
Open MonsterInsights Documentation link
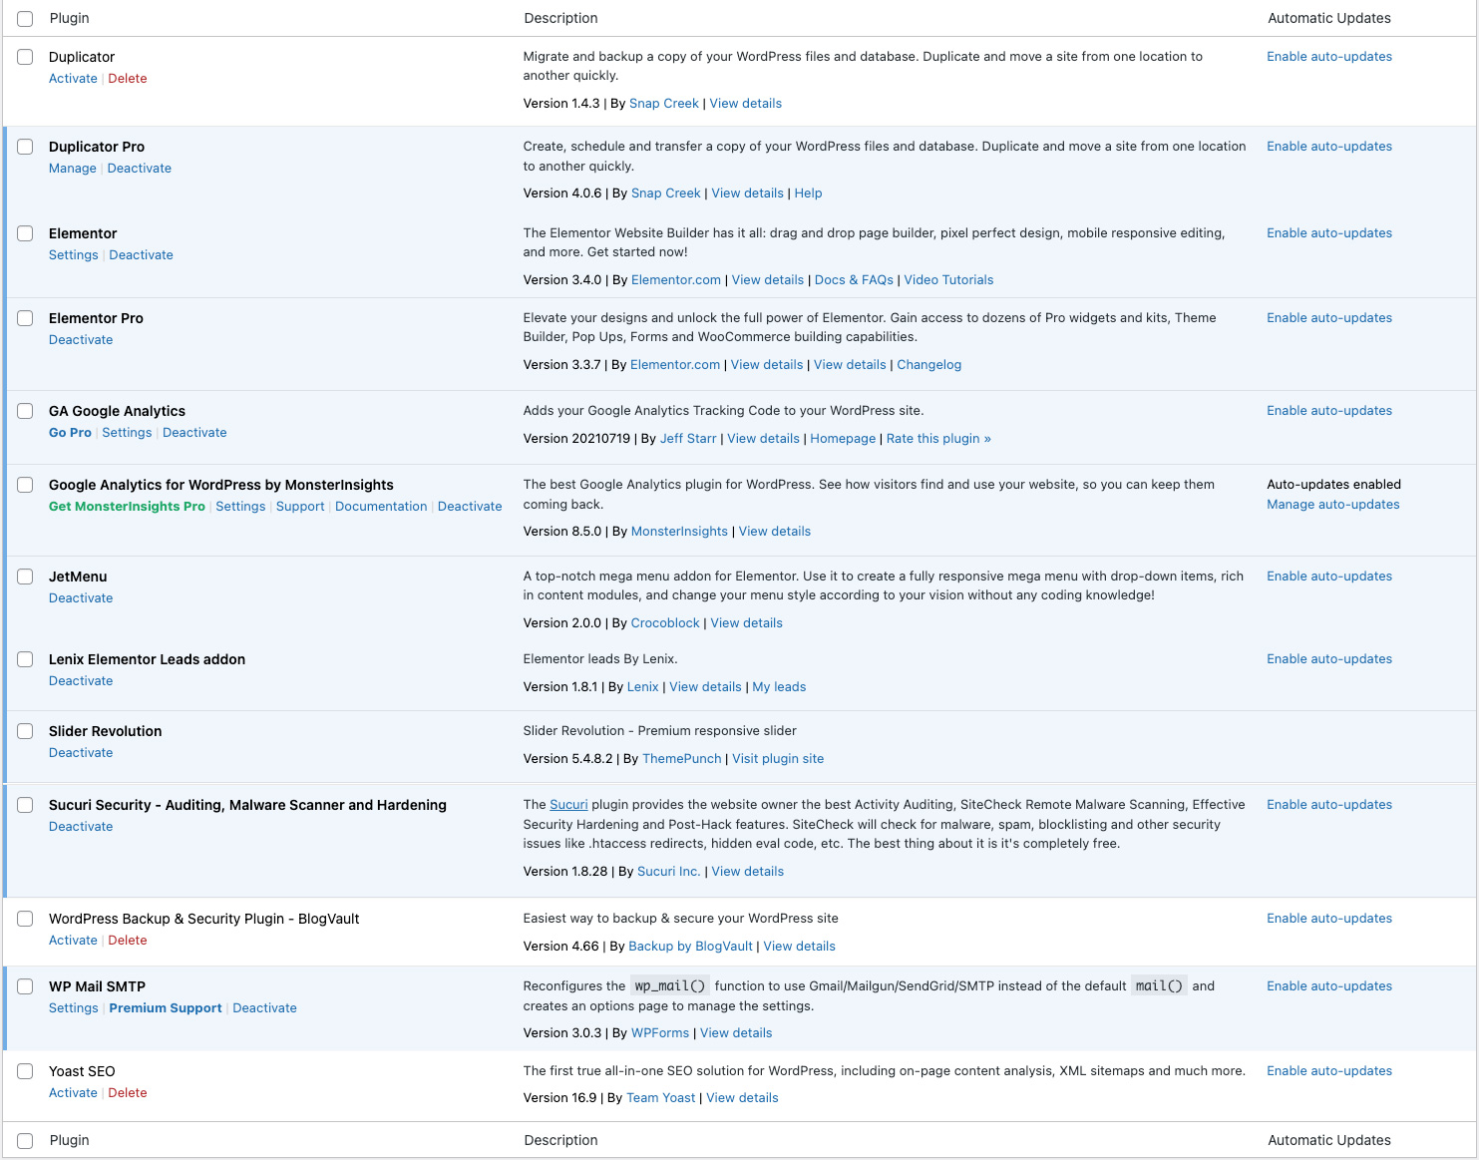381,507
